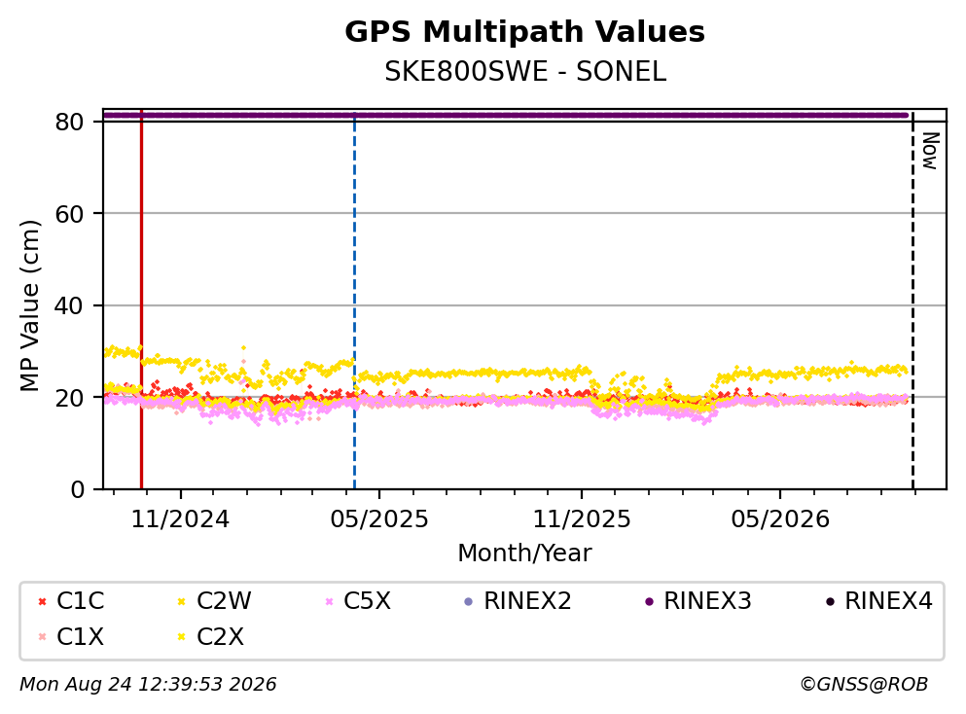Click the solid red vertical marker line
Screen dimensions: 966x714
coord(142,300)
